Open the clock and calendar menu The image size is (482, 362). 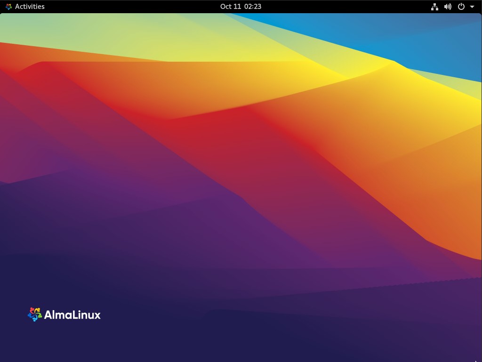[x=241, y=7]
